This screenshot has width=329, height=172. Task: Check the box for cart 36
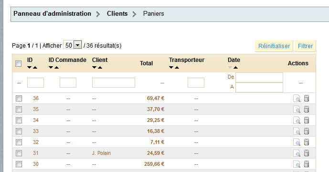(19, 98)
